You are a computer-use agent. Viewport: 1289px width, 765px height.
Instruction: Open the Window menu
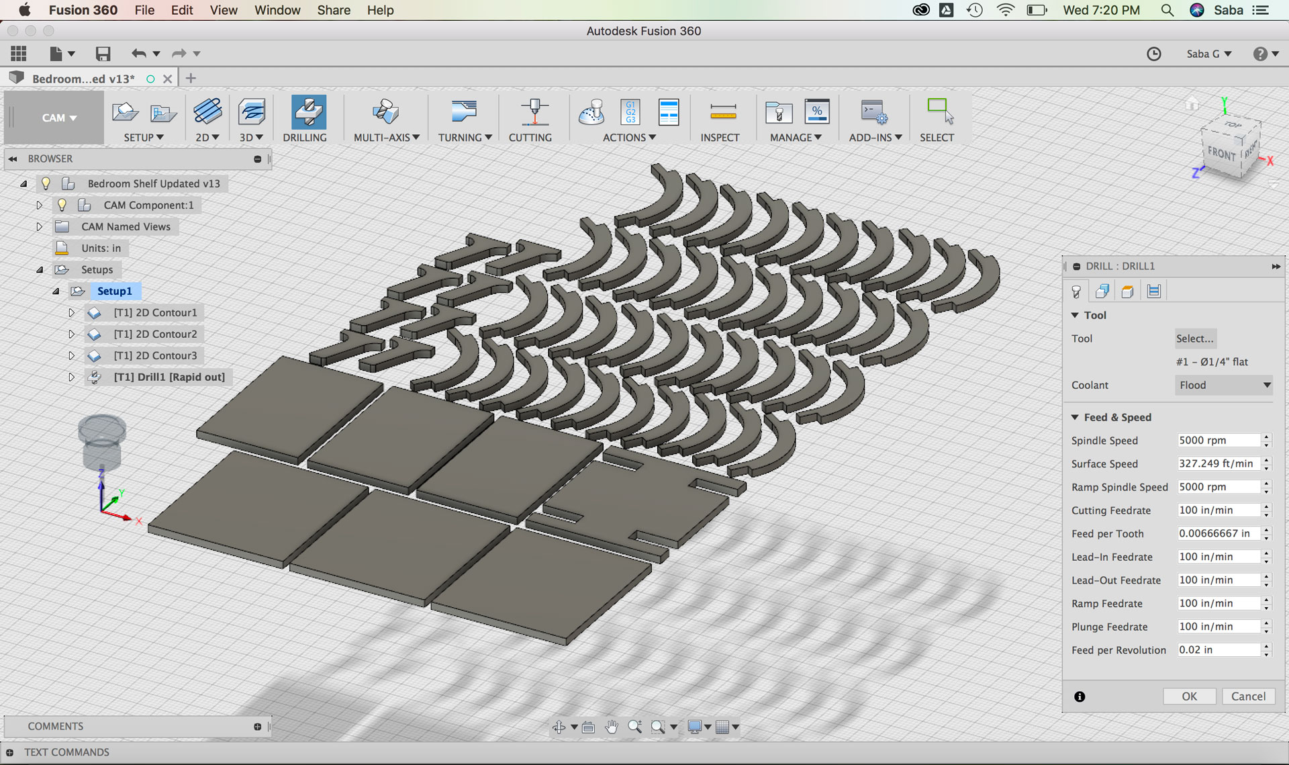[x=277, y=10]
